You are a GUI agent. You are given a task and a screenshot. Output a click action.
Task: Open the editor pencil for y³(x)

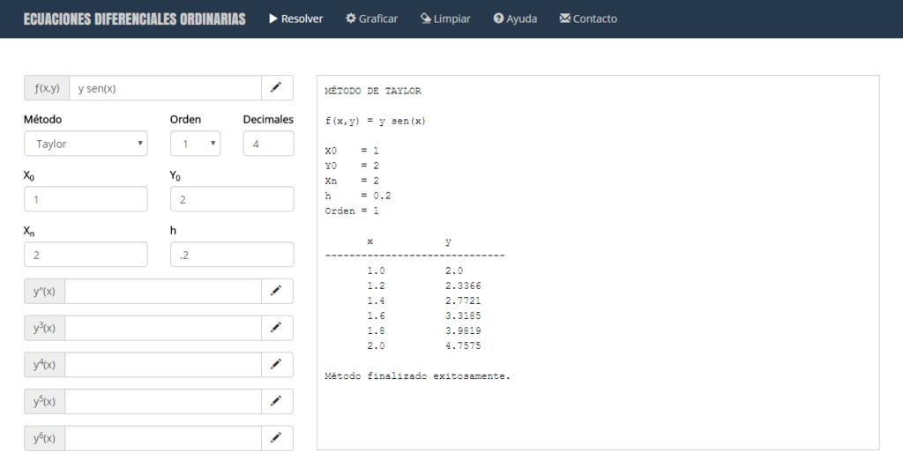coord(277,328)
